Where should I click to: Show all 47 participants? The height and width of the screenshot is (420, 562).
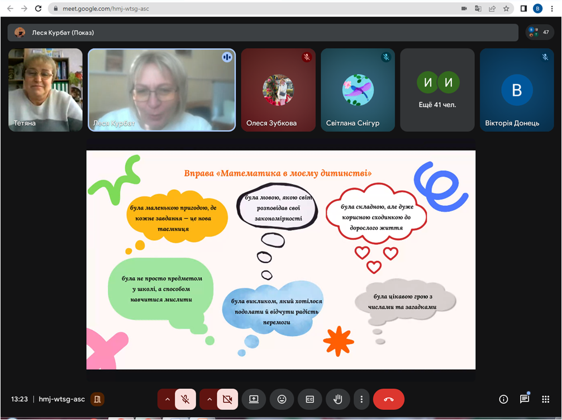[x=540, y=32]
